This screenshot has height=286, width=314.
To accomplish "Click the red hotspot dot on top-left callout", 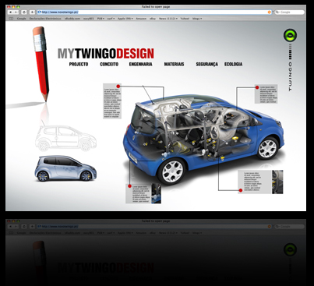I will coord(118,87).
